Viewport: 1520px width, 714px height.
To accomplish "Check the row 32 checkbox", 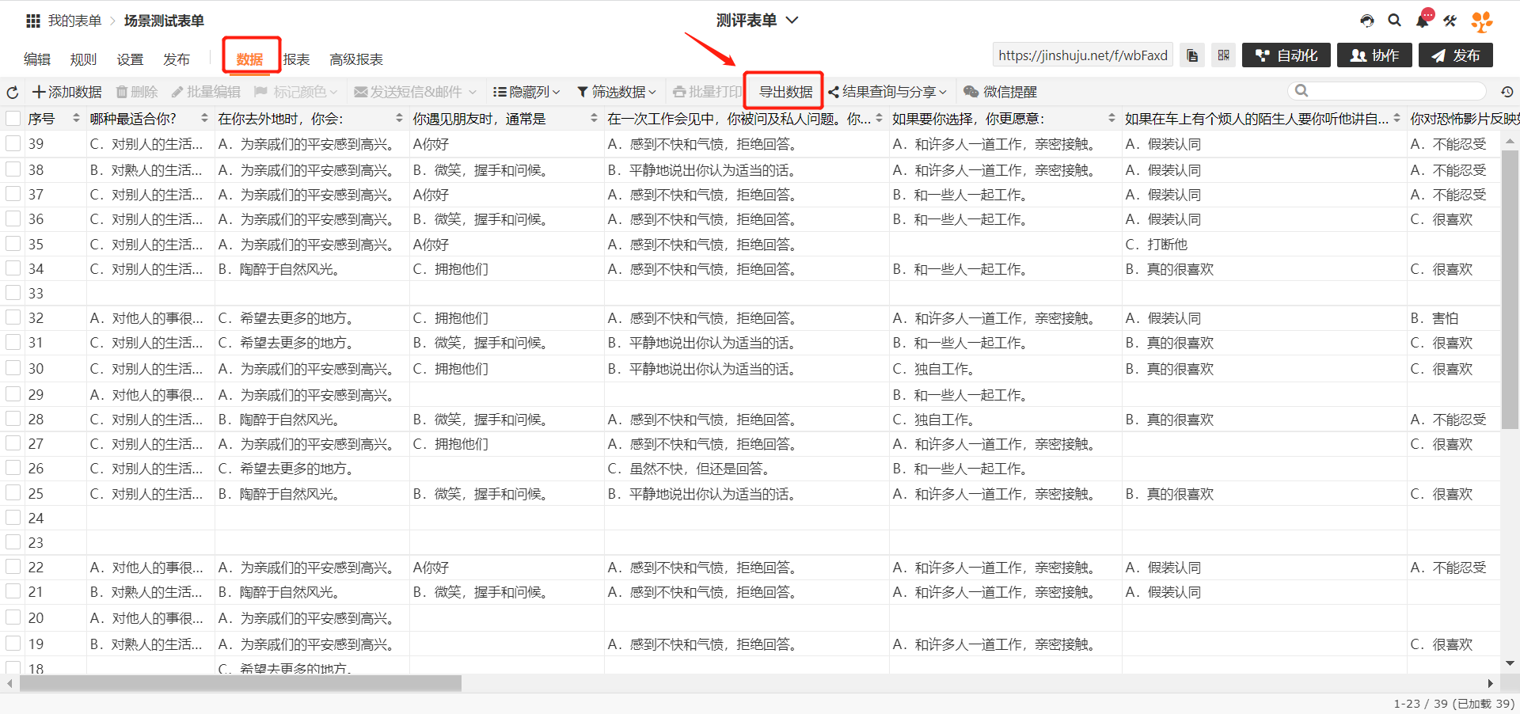I will point(13,318).
